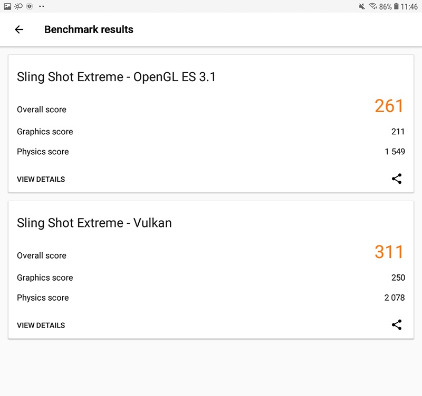
Task: Tap the Vulkan overall score 311
Action: point(389,252)
